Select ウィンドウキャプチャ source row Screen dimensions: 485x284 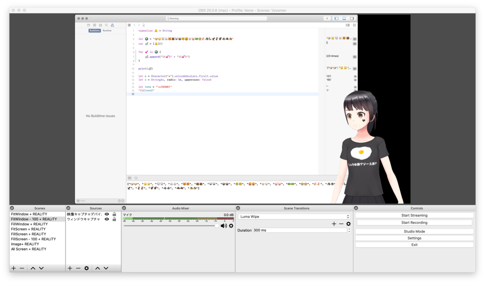[93, 219]
